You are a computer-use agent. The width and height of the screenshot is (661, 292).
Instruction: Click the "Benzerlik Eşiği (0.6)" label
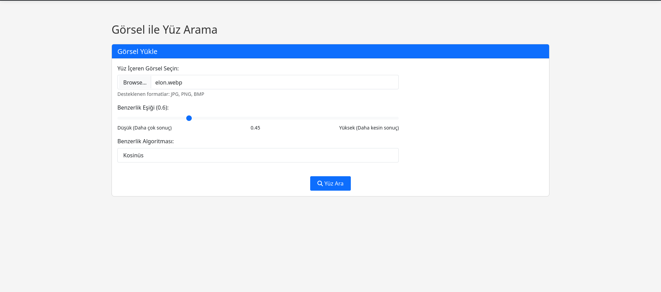[143, 108]
